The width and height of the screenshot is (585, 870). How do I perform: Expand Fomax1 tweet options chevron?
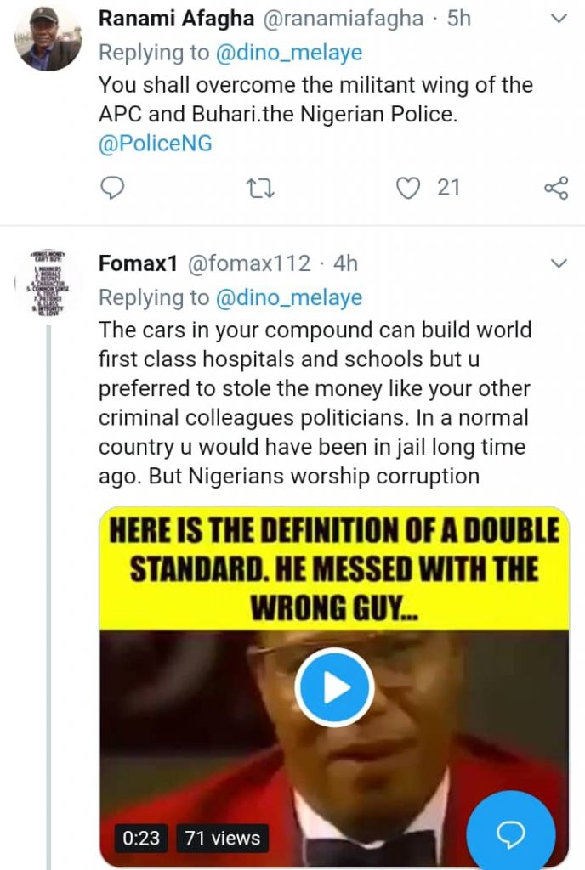pos(558,263)
